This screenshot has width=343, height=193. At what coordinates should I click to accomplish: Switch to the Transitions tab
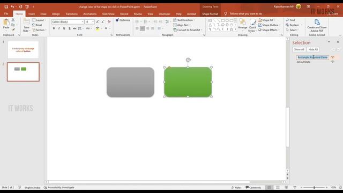click(x=71, y=14)
